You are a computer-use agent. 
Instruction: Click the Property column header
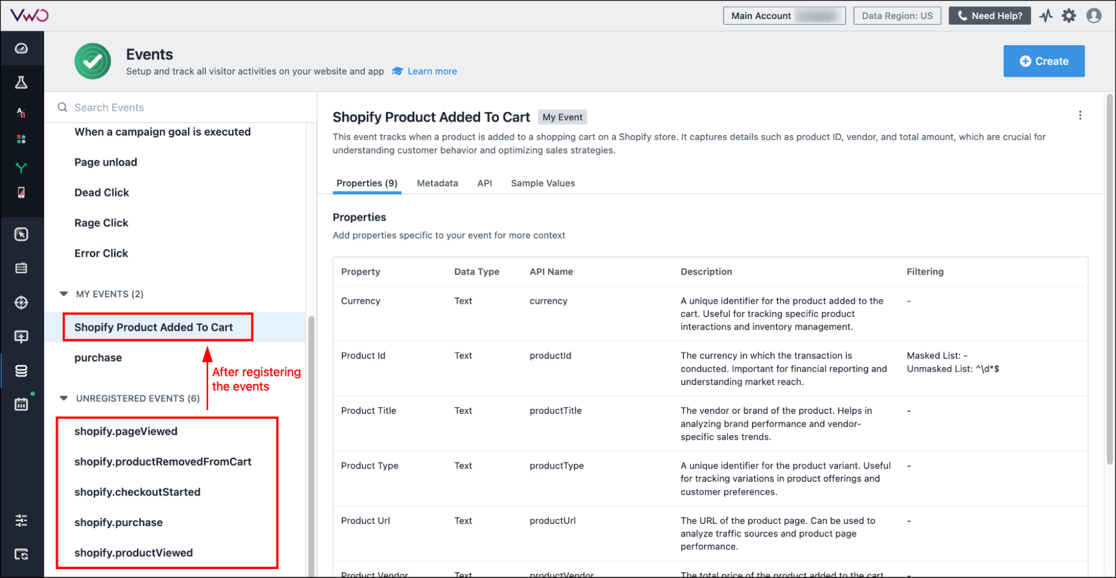[x=360, y=272]
